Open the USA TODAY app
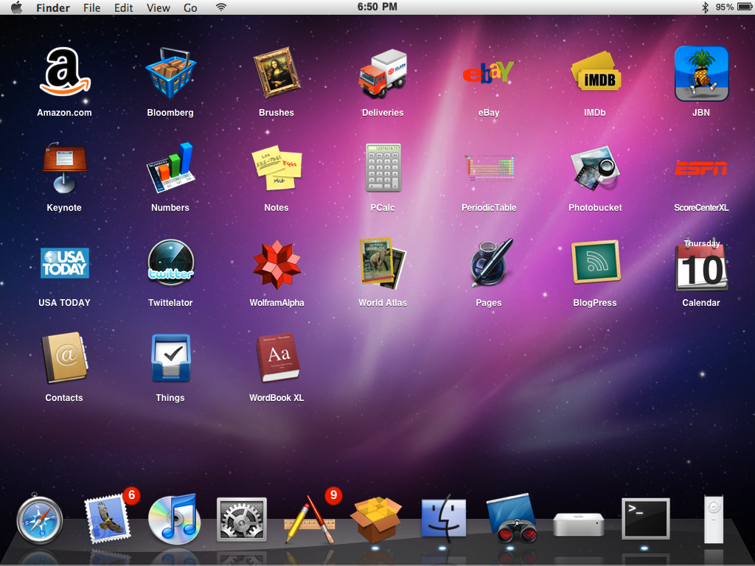This screenshot has width=755, height=566. [x=65, y=263]
